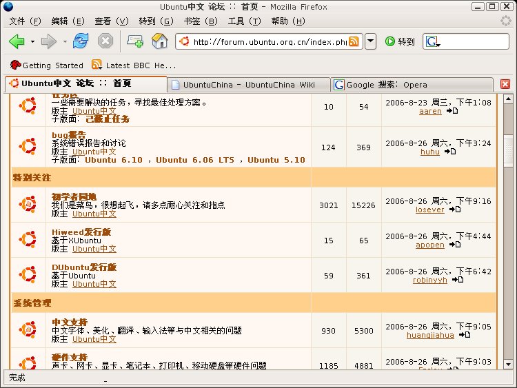Open a new tab with the toolbar icon

(135, 41)
